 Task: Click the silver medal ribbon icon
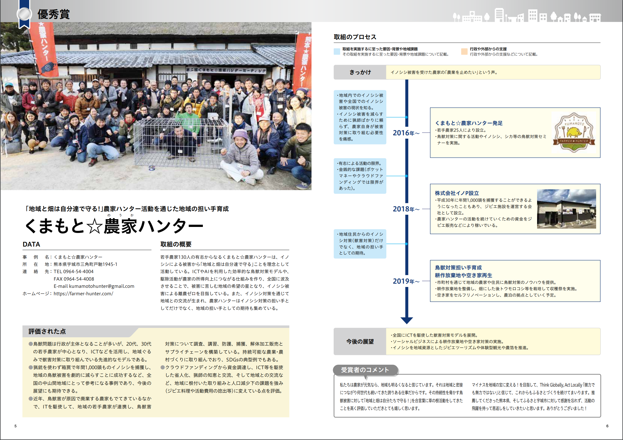(24, 14)
